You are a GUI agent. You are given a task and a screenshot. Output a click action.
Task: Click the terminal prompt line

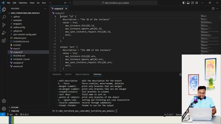point(85,111)
